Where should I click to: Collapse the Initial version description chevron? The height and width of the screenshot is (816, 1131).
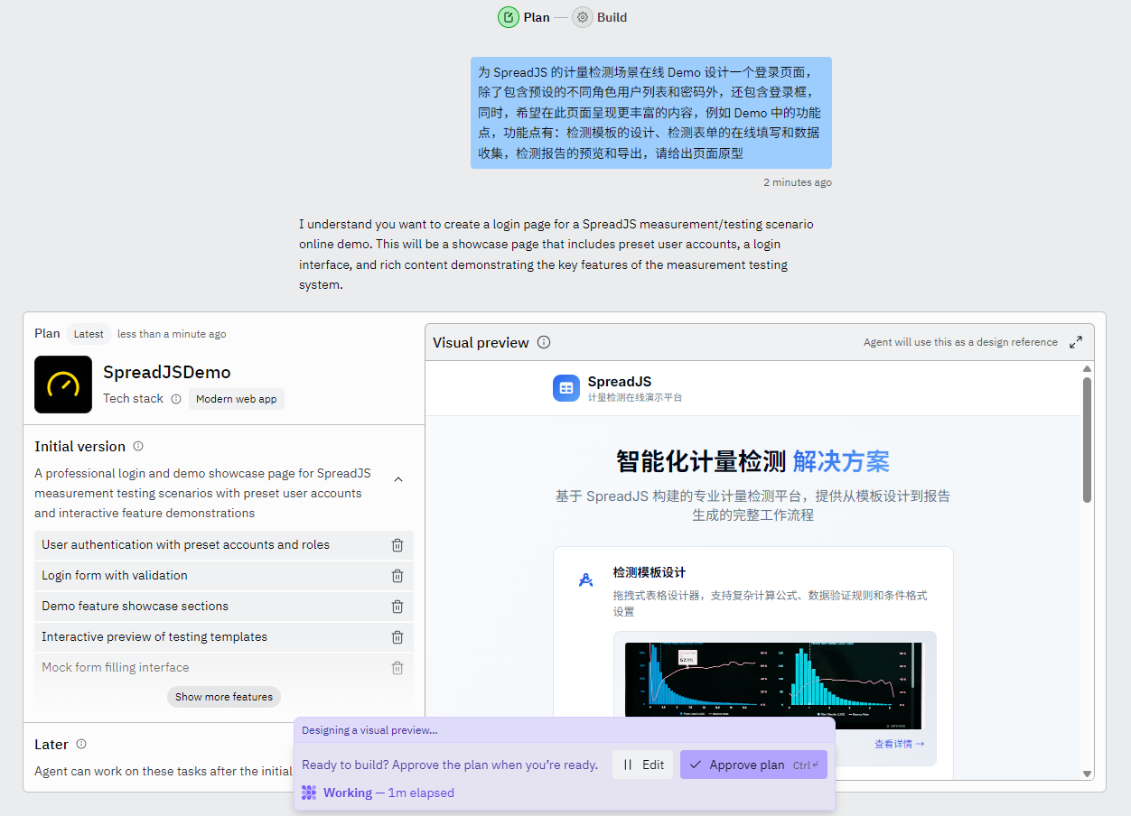[398, 479]
